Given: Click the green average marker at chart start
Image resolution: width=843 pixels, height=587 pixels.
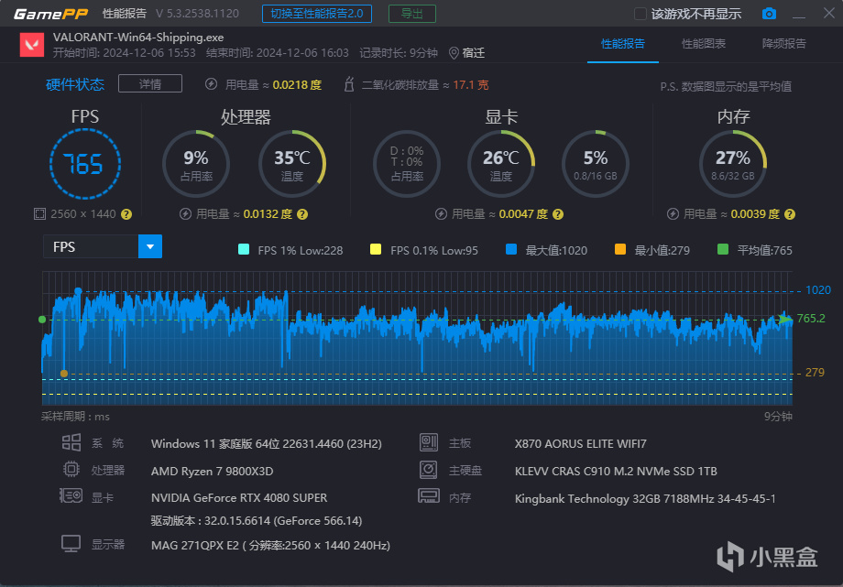Looking at the screenshot, I should 42,320.
